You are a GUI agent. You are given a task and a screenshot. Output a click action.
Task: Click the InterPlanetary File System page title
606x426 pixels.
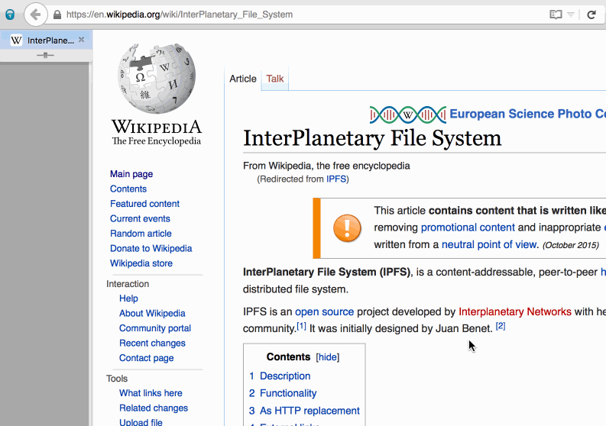(372, 138)
